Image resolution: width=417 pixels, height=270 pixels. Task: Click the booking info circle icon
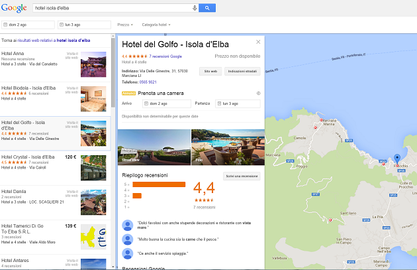tap(258, 94)
